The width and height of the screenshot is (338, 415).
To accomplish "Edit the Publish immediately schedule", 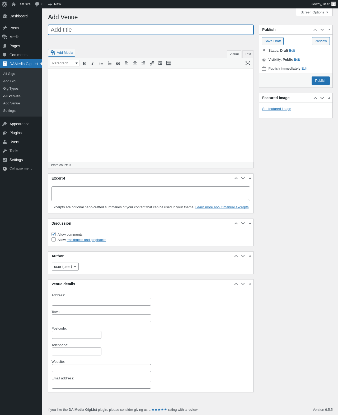I will (x=304, y=69).
